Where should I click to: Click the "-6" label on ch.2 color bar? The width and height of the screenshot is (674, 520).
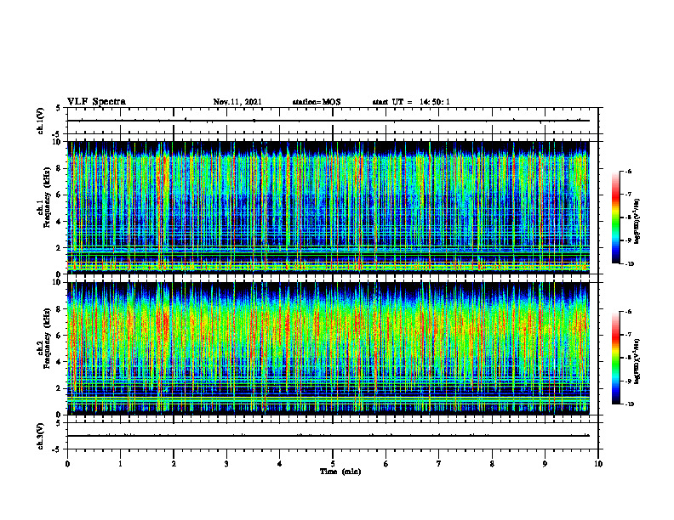[x=628, y=312]
